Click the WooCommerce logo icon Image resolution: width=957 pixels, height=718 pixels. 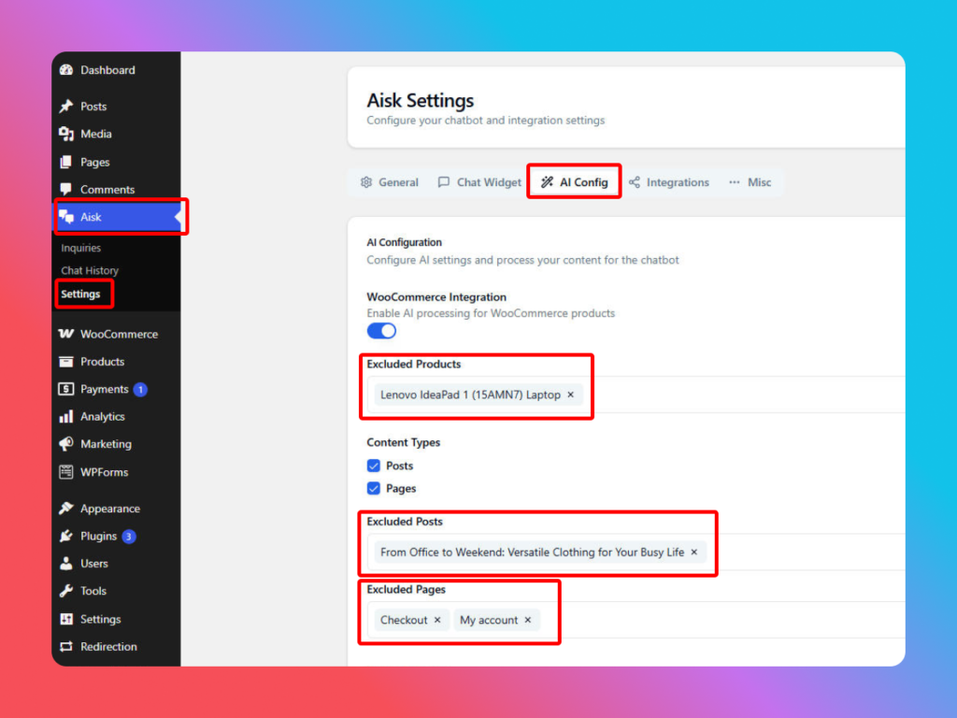click(x=66, y=334)
